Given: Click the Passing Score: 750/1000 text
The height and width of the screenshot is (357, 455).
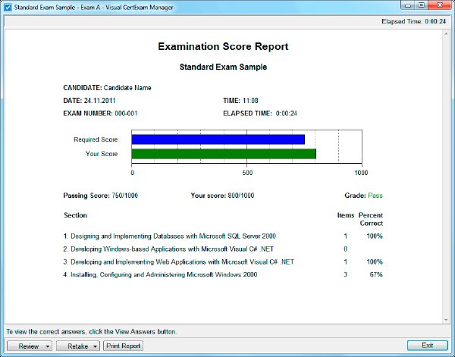Looking at the screenshot, I should point(100,196).
